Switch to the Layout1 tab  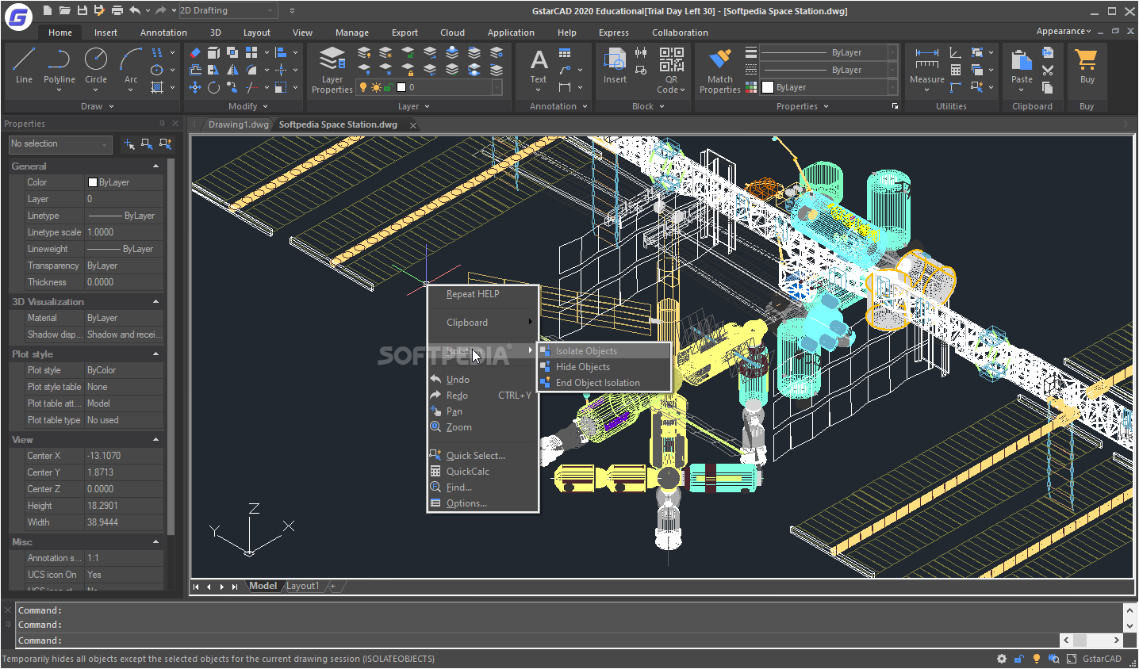303,586
